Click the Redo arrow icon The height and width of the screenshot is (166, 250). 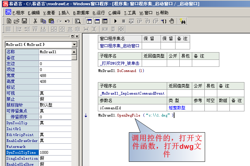(59, 21)
